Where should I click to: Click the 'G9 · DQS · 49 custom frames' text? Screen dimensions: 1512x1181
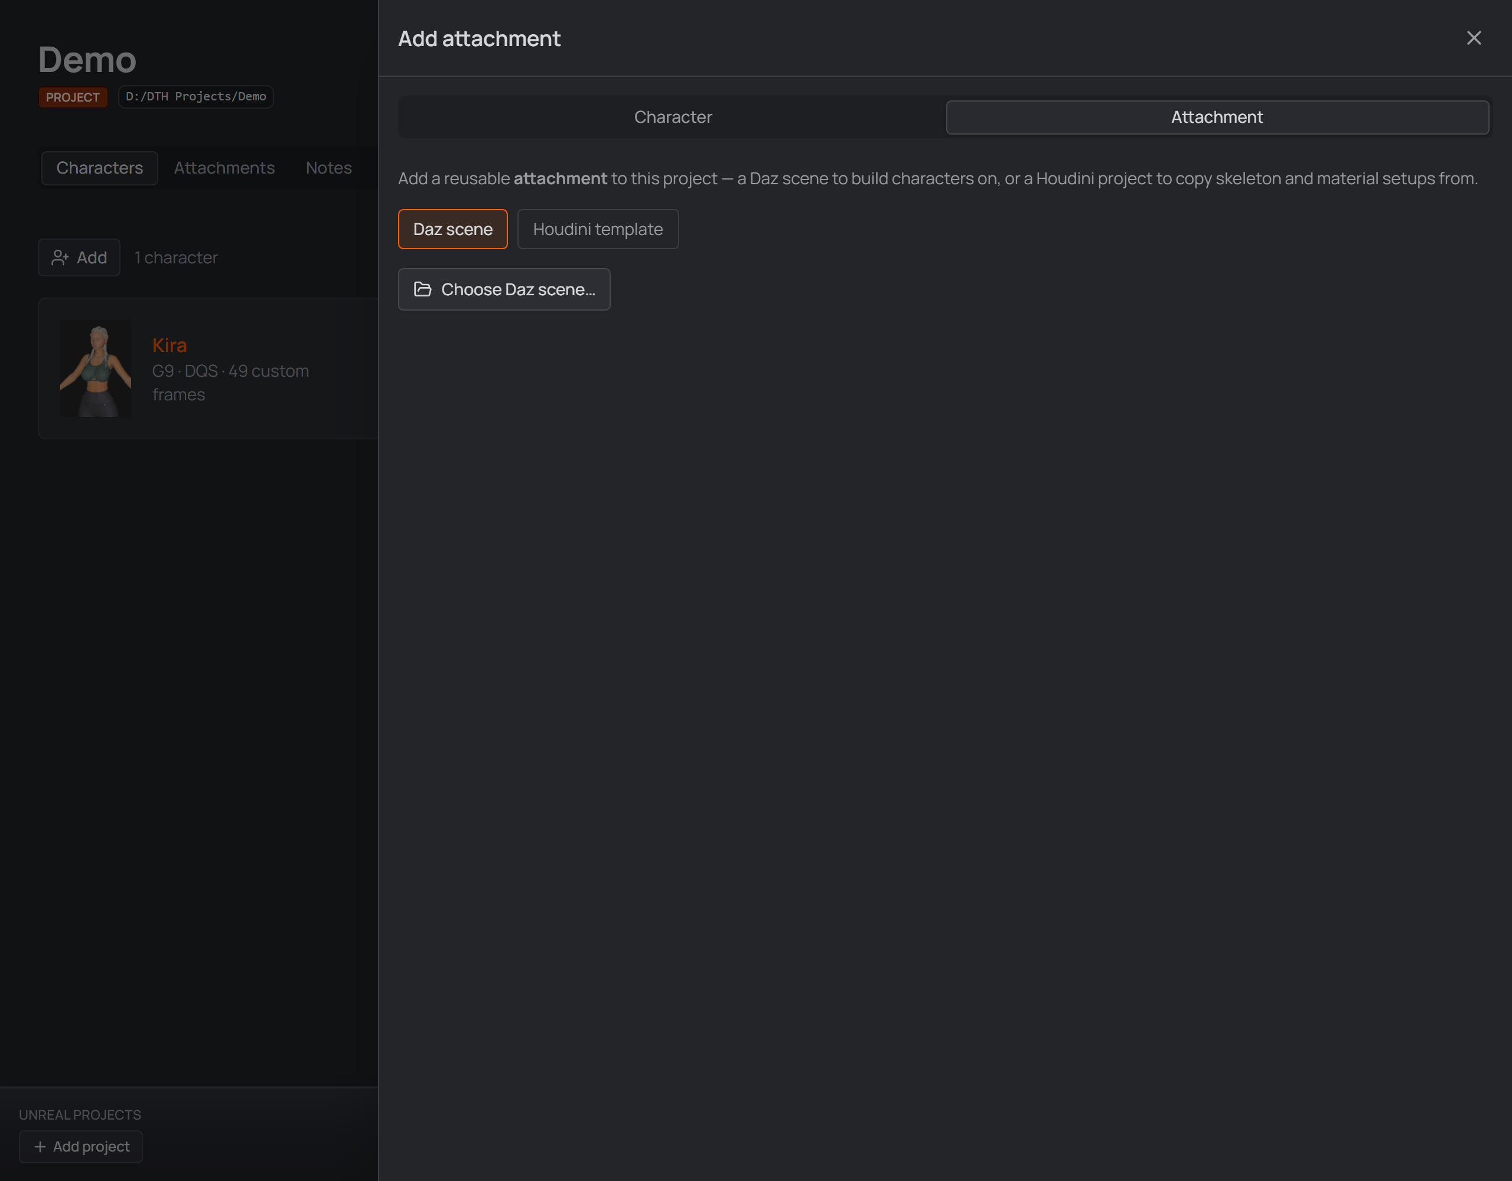(230, 383)
